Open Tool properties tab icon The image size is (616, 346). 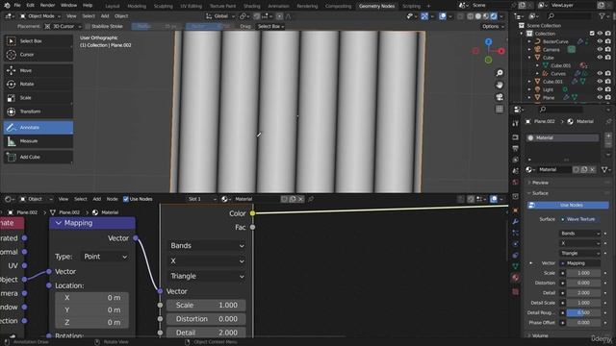516,124
